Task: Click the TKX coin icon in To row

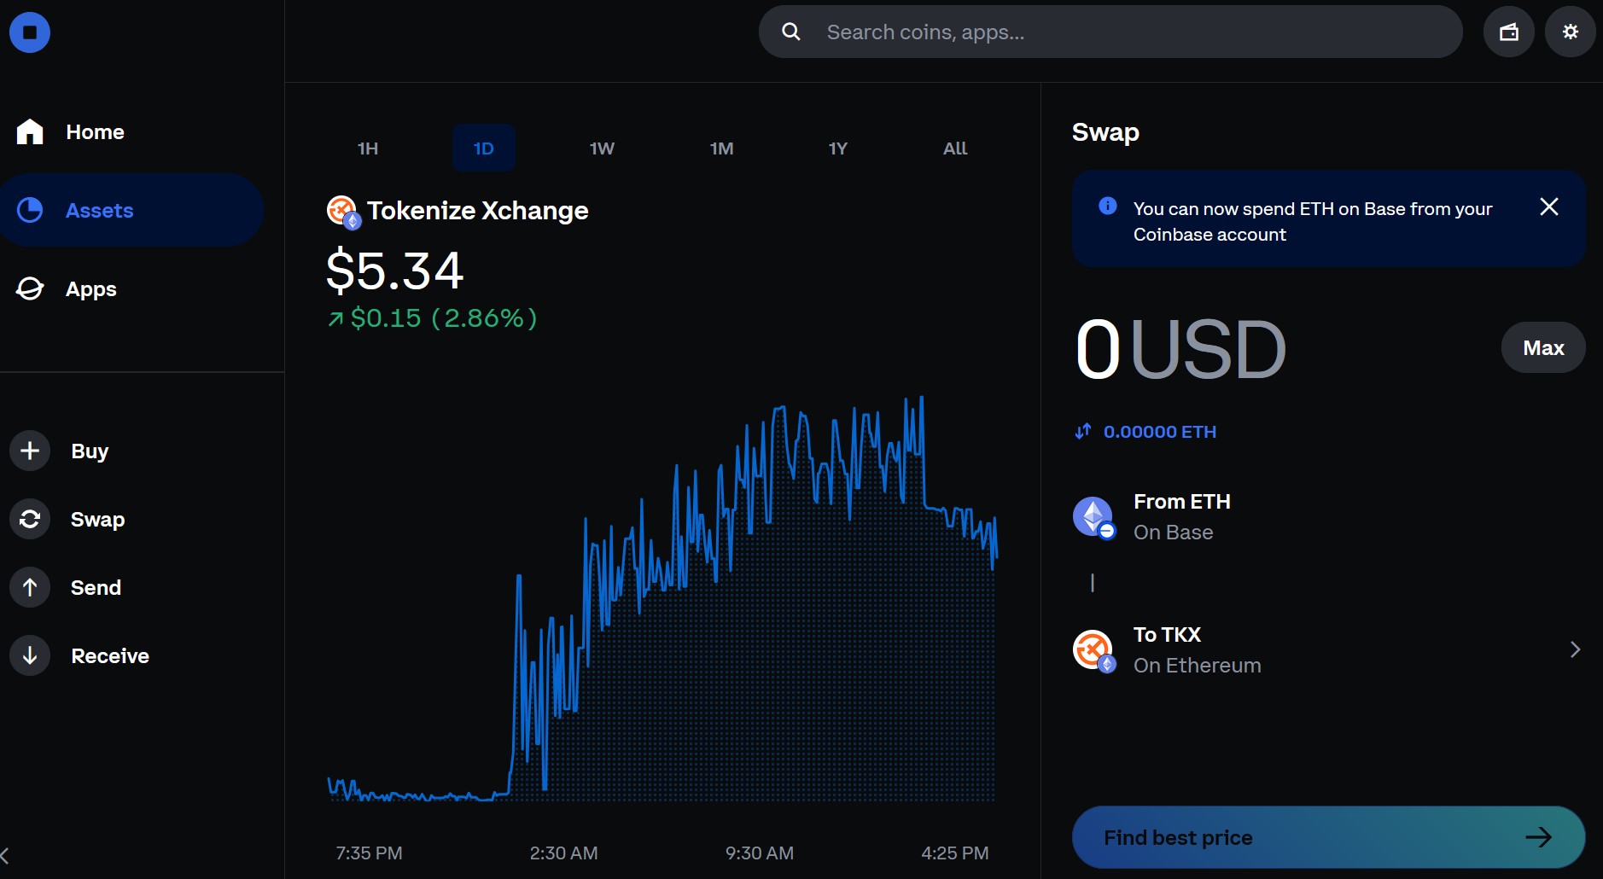Action: [1093, 650]
